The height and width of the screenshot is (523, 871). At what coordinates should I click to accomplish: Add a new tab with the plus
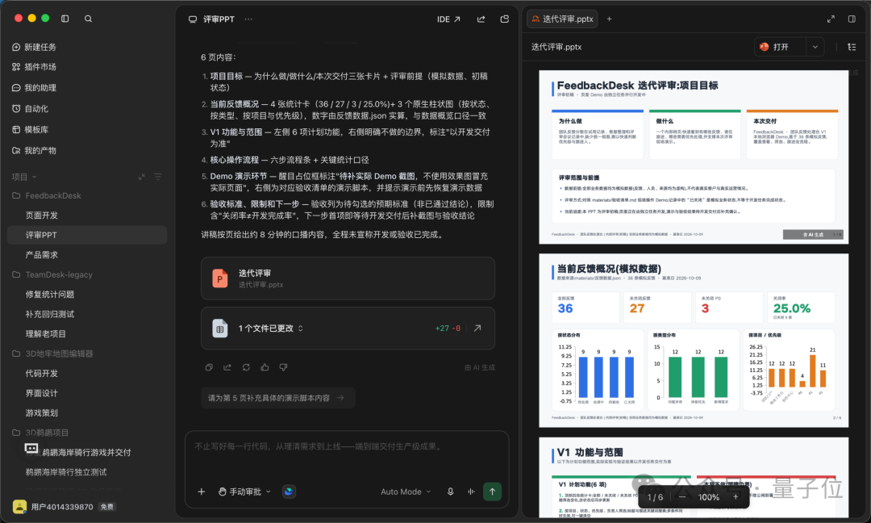point(610,19)
